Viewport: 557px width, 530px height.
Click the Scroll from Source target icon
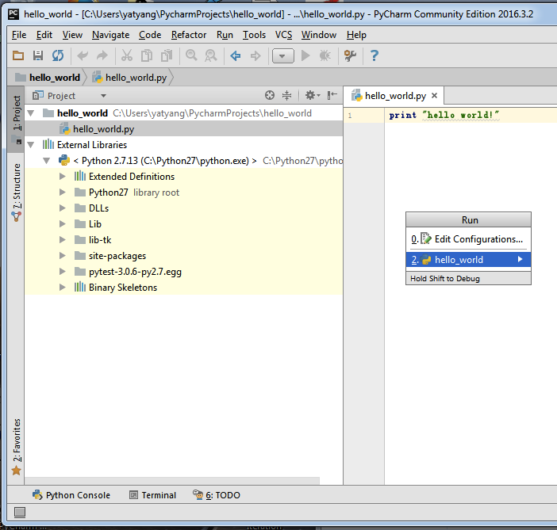click(x=270, y=95)
